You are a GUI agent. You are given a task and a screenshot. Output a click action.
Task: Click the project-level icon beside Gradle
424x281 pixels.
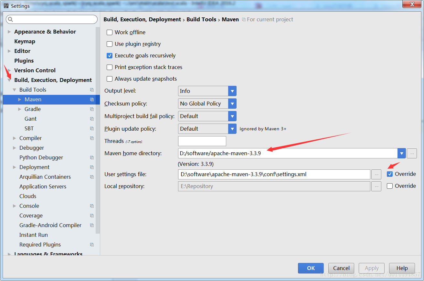pos(92,109)
